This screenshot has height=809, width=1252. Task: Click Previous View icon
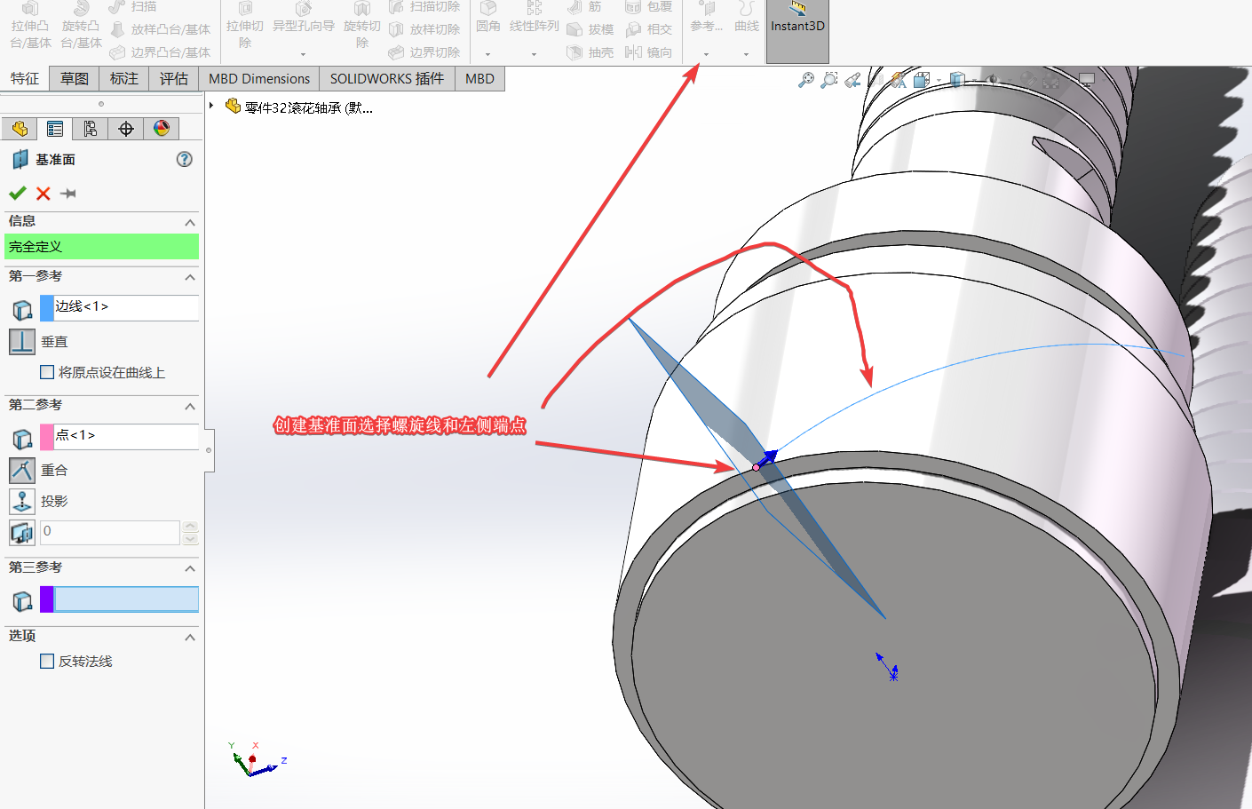tap(852, 80)
